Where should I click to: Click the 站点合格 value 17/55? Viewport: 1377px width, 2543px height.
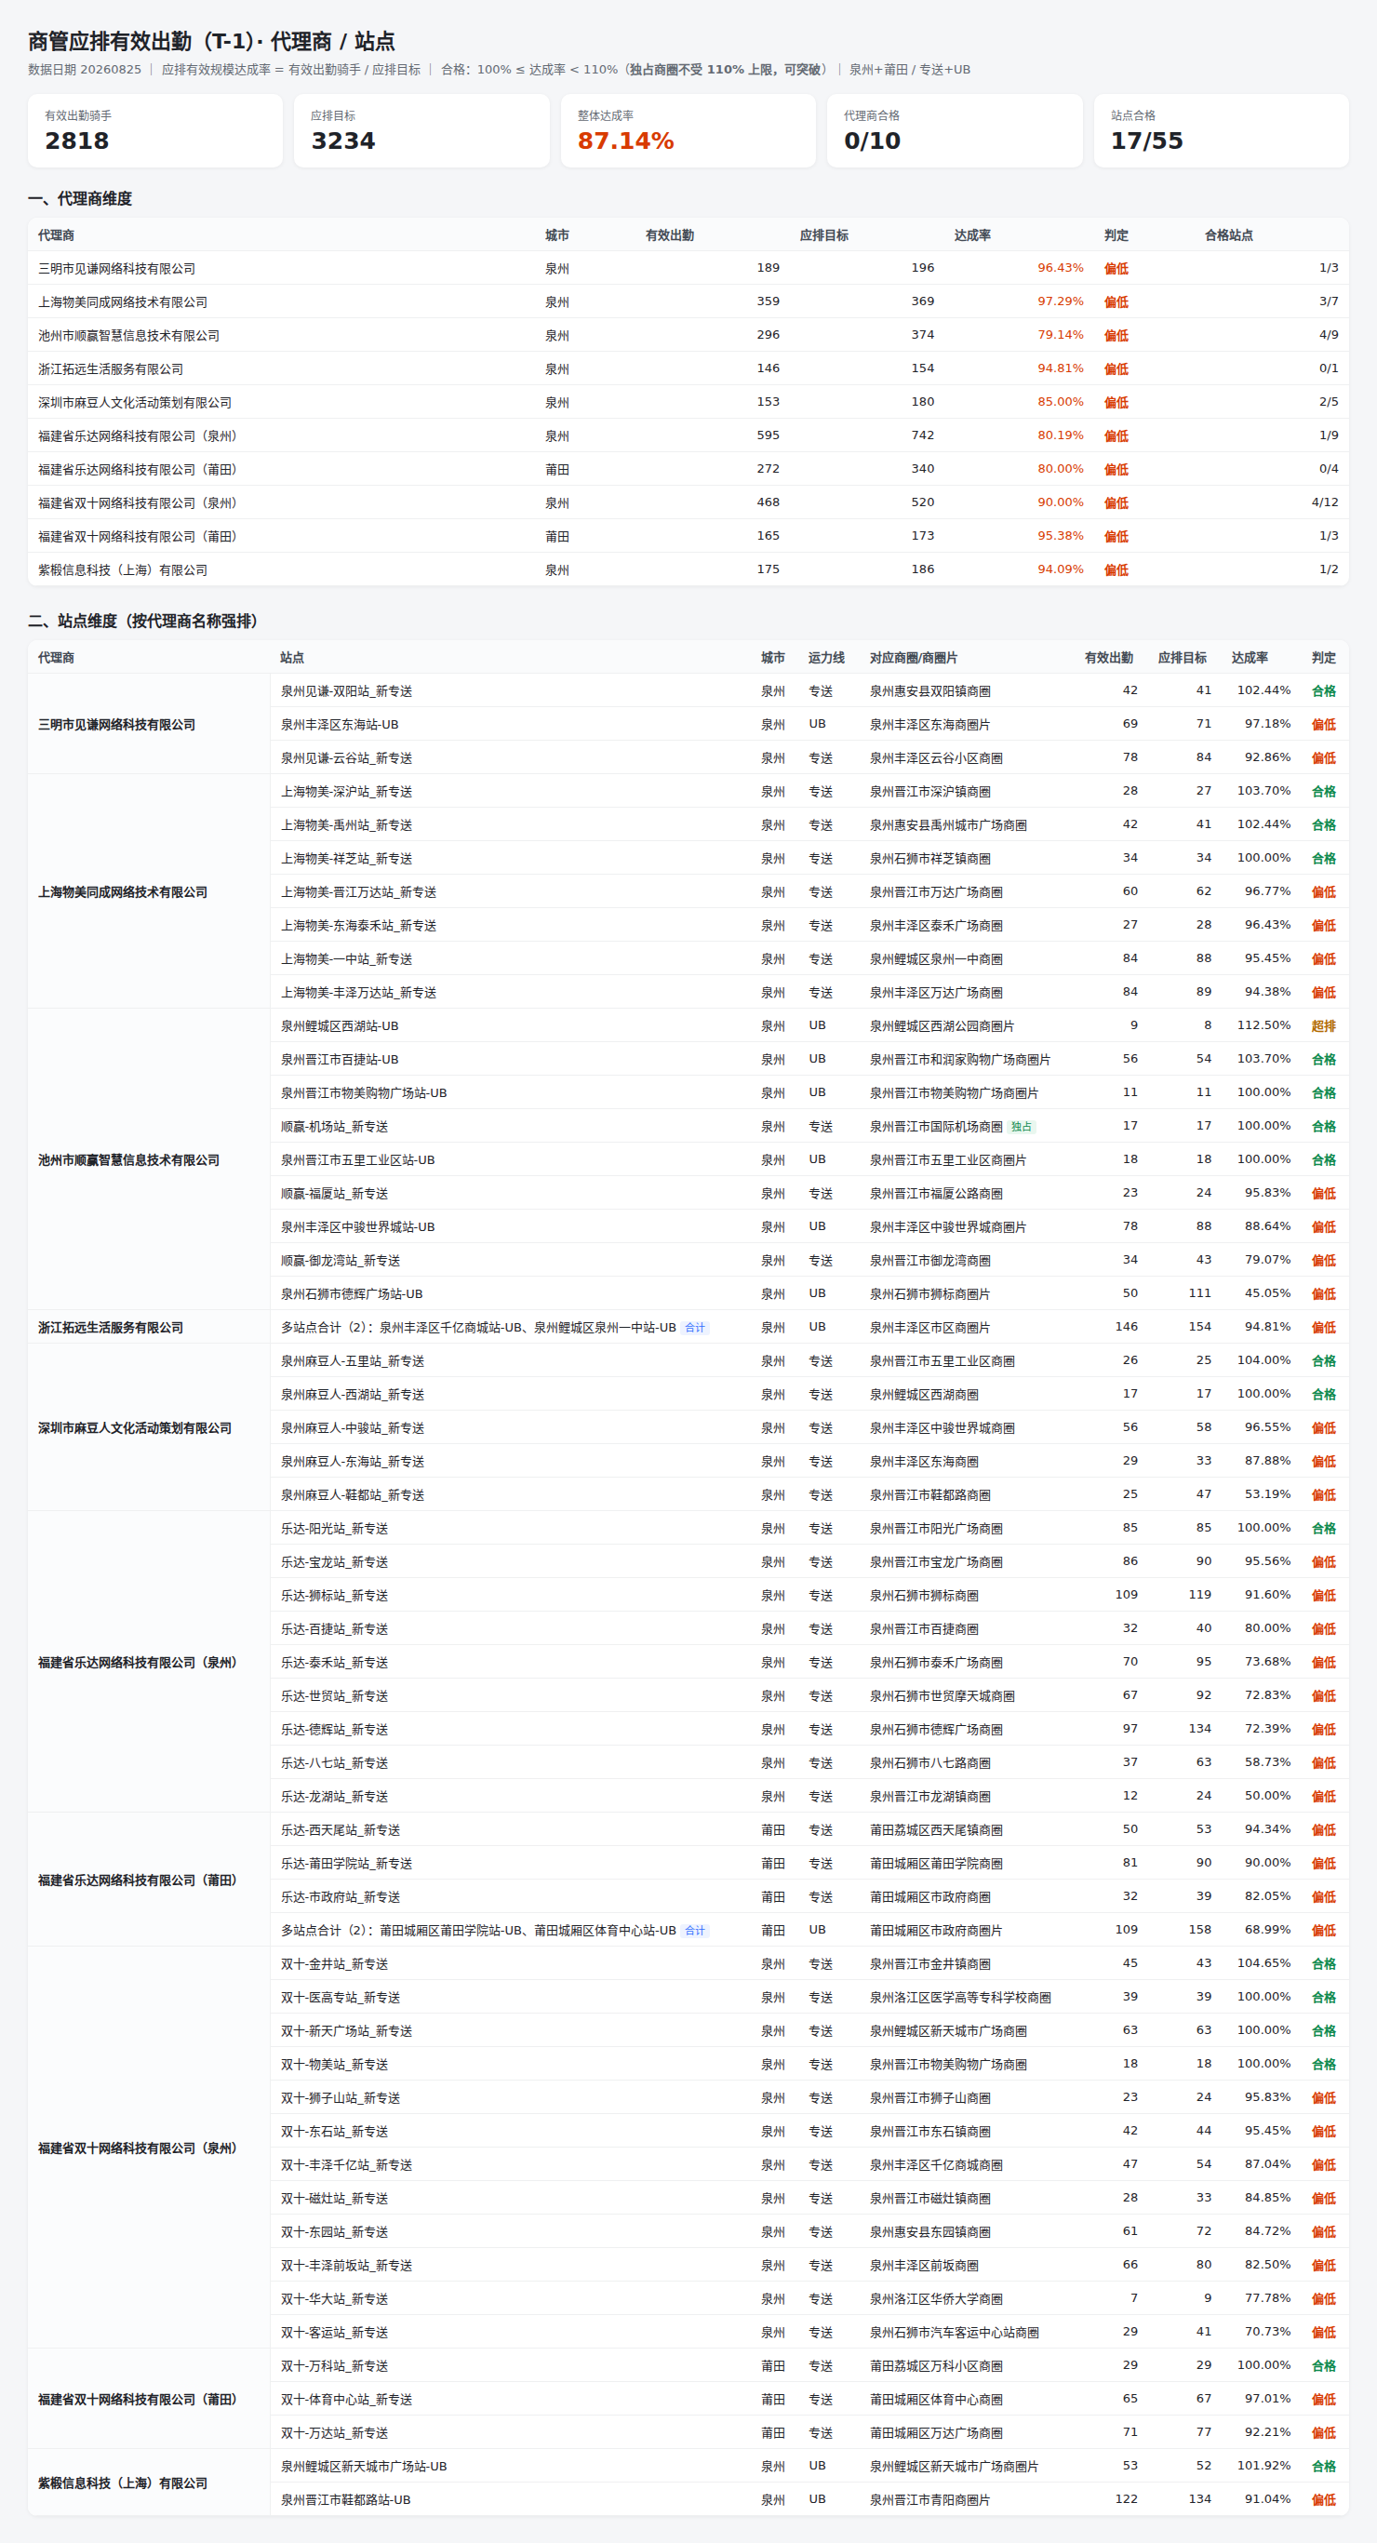coord(1146,141)
